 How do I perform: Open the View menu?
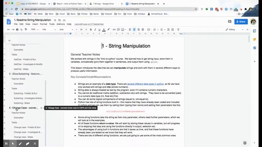(x=28, y=24)
